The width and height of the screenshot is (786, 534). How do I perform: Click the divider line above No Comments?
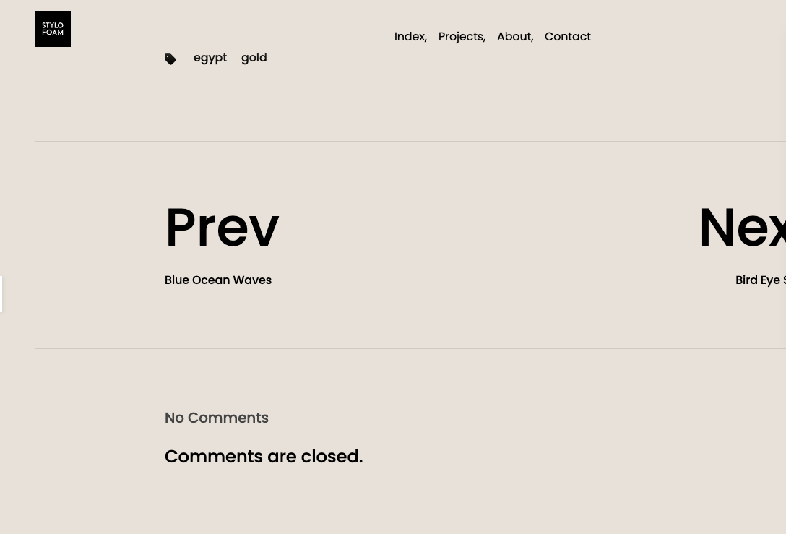(x=410, y=348)
